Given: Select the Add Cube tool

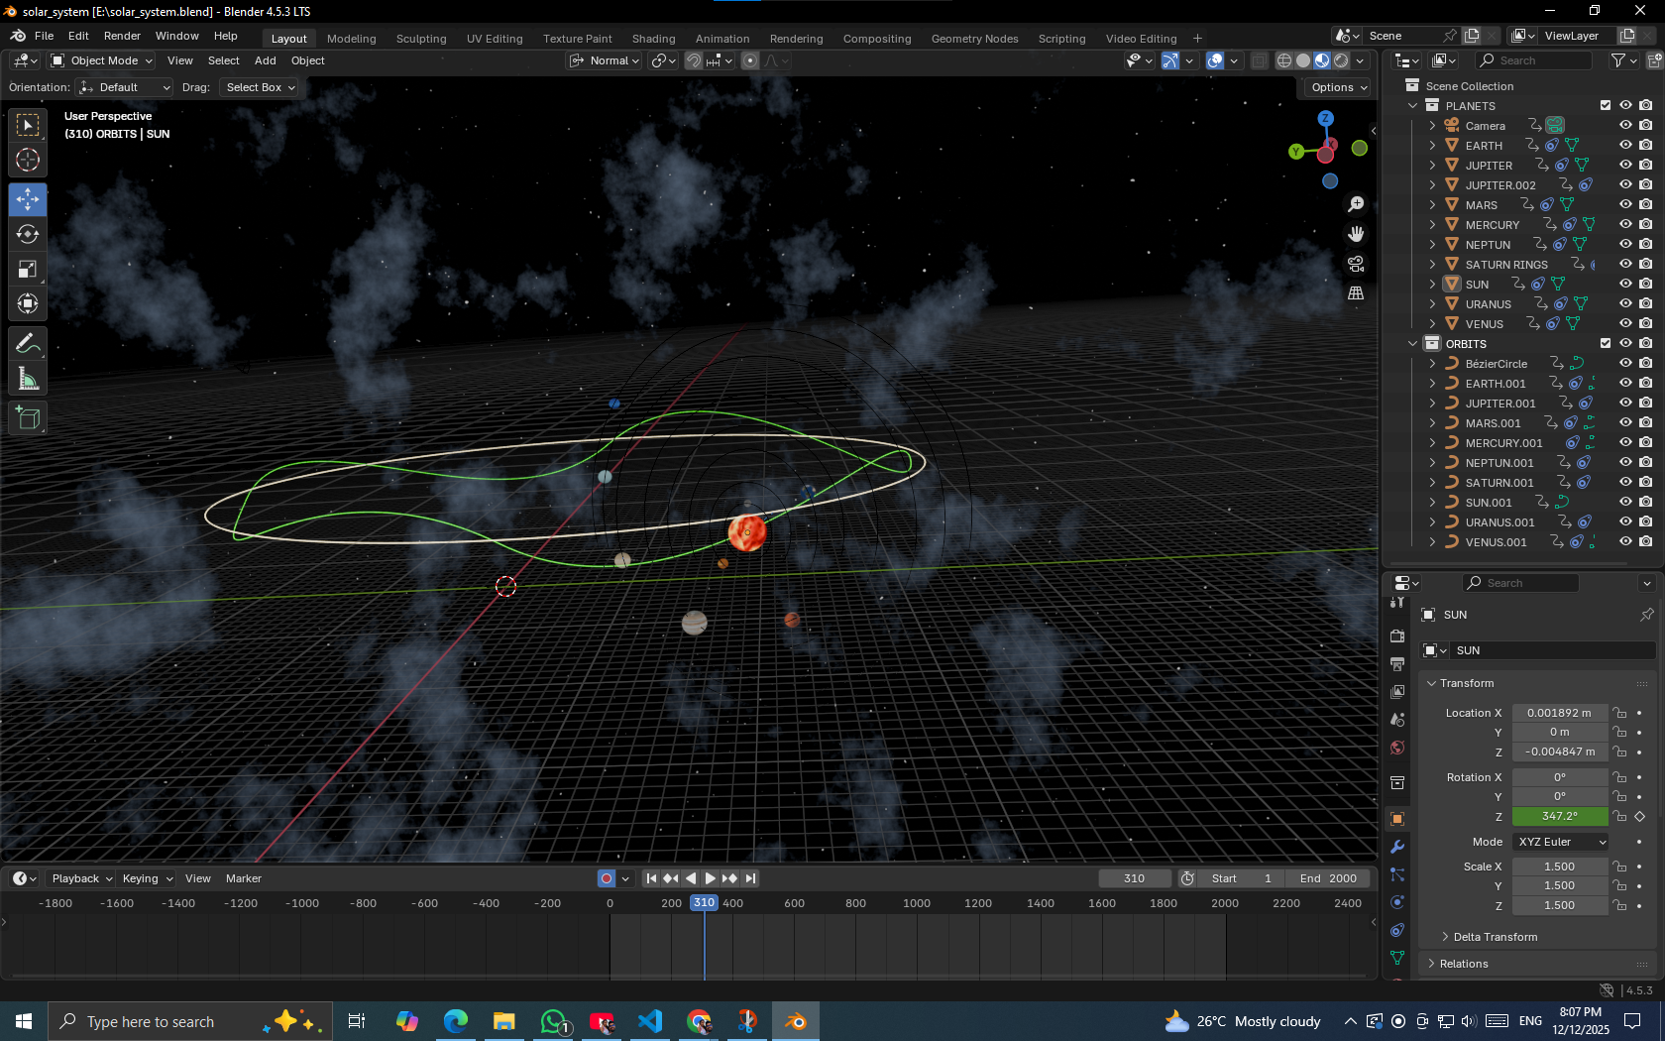Looking at the screenshot, I should click(x=27, y=417).
